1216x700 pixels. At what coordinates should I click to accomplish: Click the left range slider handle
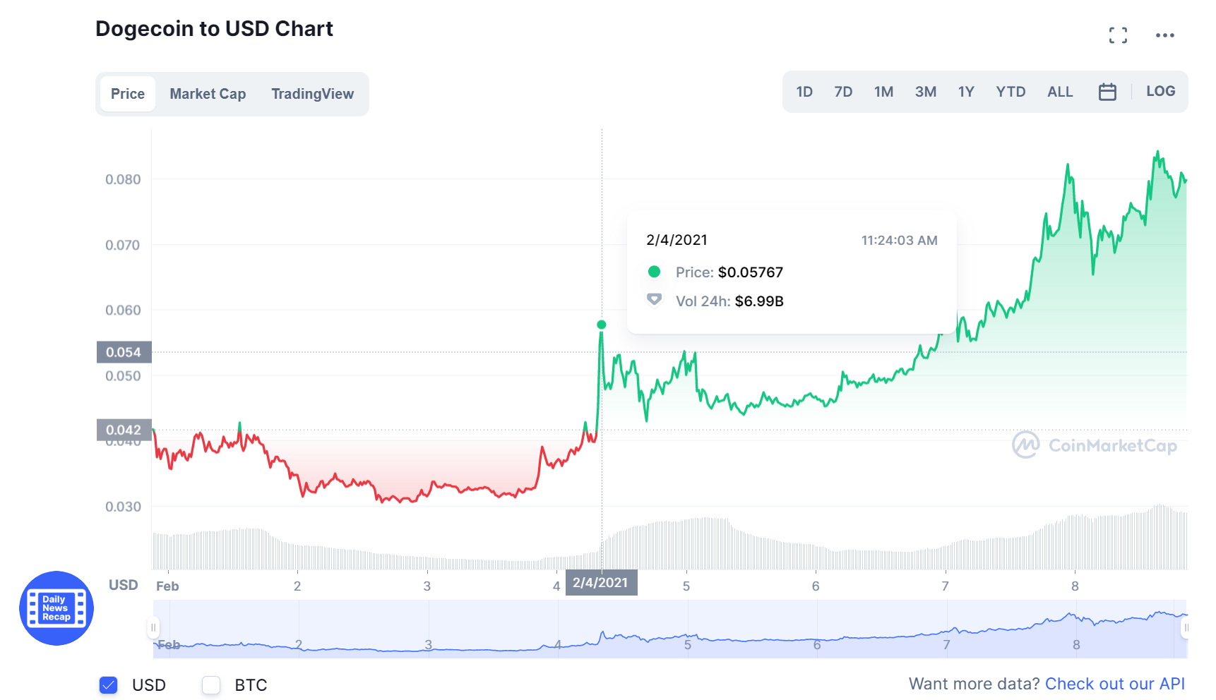tap(153, 627)
